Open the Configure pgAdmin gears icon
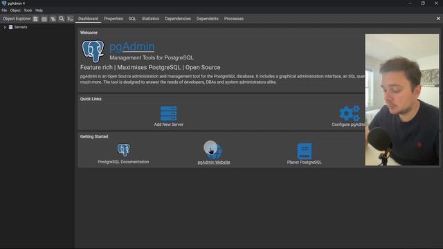 point(350,113)
